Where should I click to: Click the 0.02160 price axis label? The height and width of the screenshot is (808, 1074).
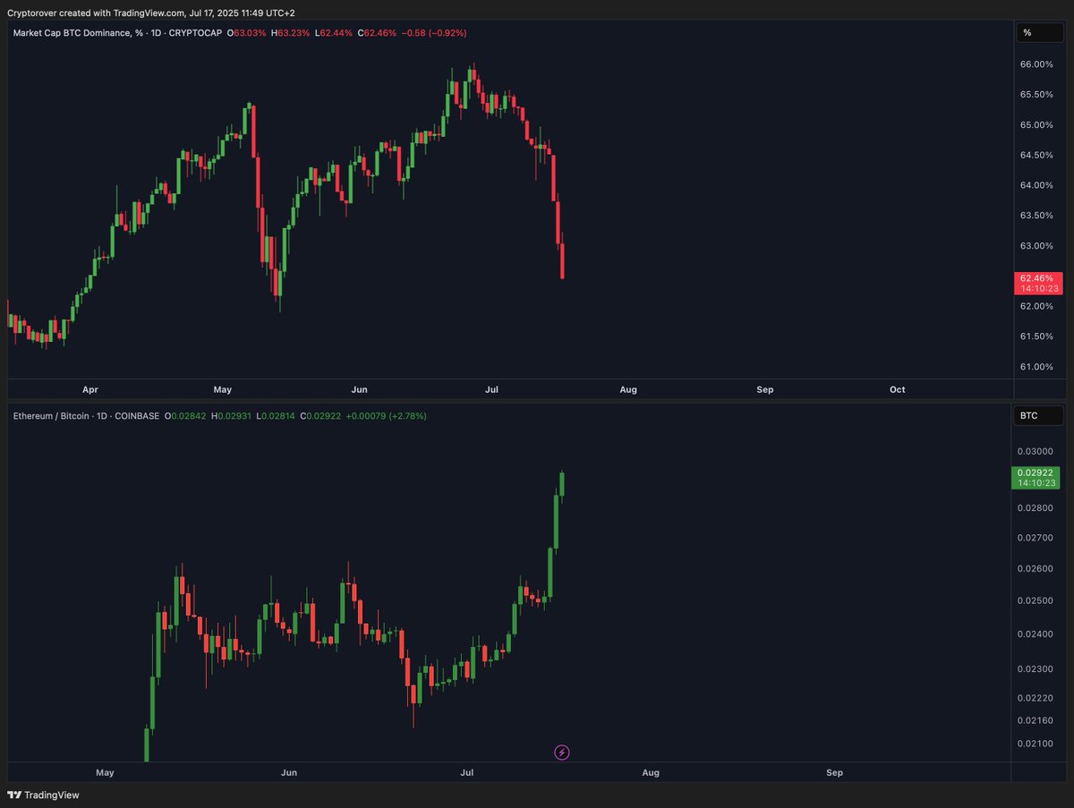(x=1036, y=720)
